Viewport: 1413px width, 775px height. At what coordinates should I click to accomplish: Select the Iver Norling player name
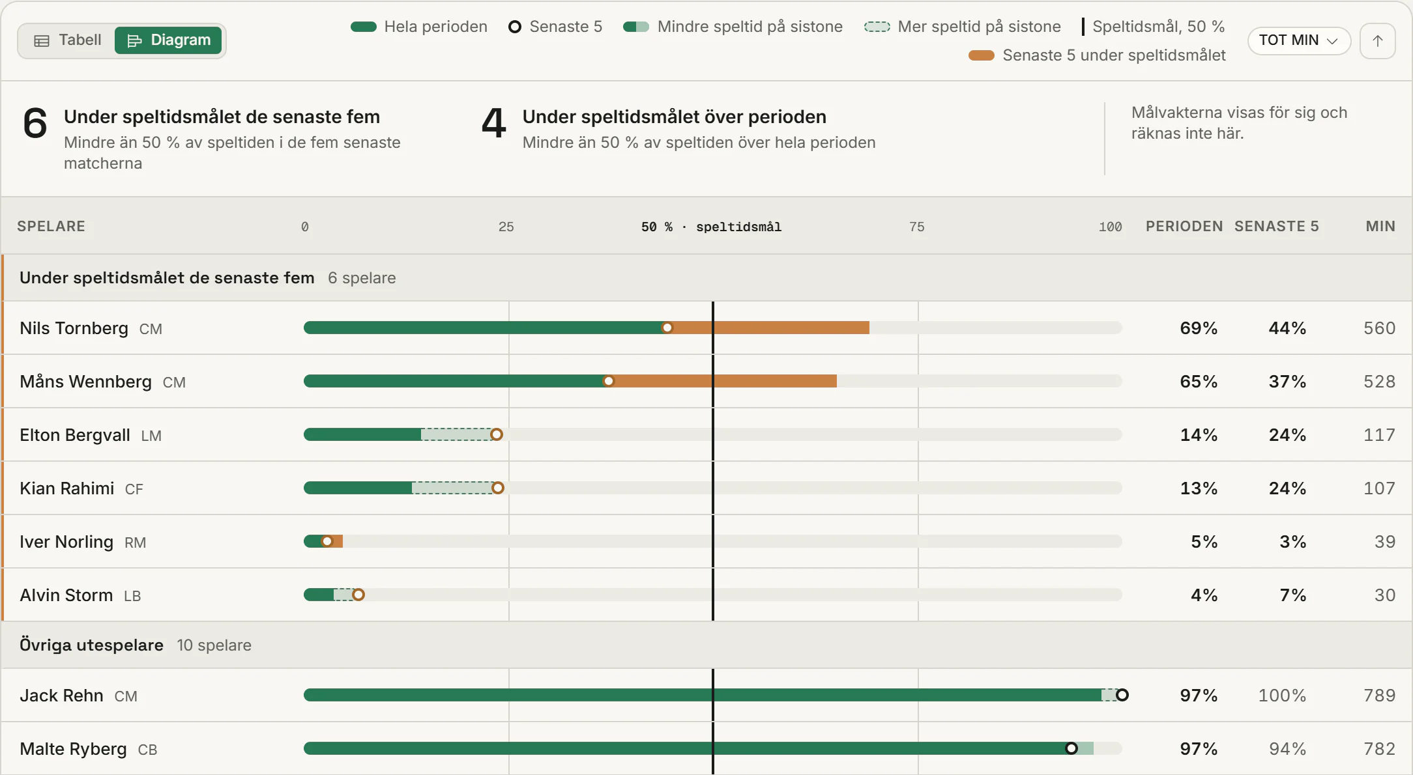[66, 541]
